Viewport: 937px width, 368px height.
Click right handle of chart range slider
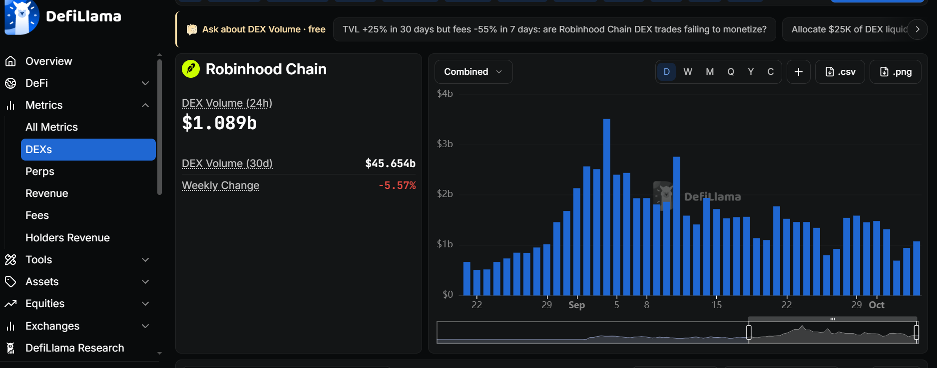point(917,332)
